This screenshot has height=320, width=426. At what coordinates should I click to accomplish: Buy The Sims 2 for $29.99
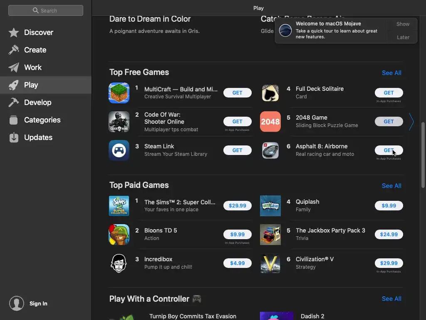point(237,206)
